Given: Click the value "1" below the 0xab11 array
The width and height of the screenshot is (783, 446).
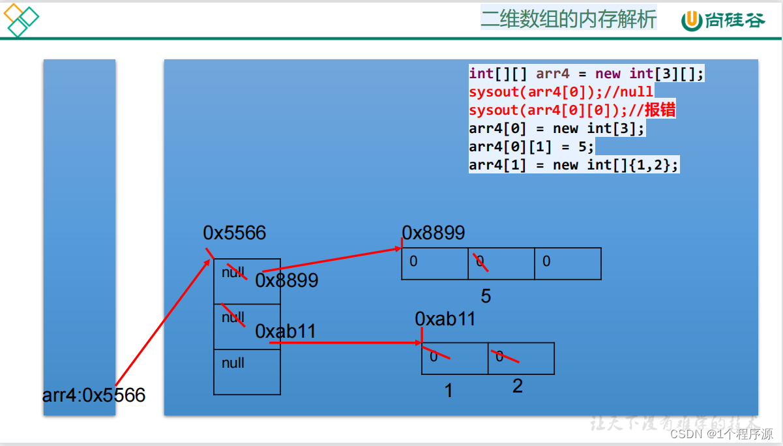Looking at the screenshot, I should (x=449, y=391).
